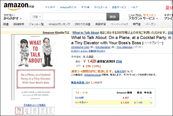Select the third image thumbnail
Viewport: 173px width, 116px height.
[35, 111]
